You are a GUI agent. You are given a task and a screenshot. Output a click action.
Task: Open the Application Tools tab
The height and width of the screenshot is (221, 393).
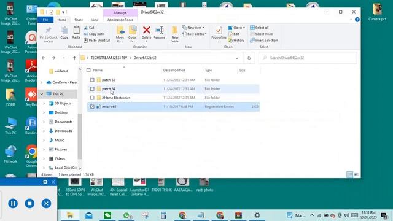(x=120, y=20)
